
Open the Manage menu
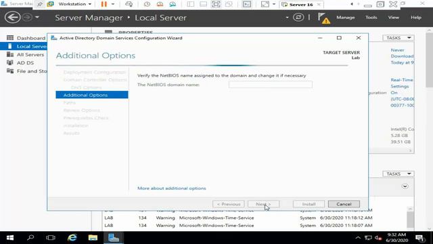click(x=346, y=18)
